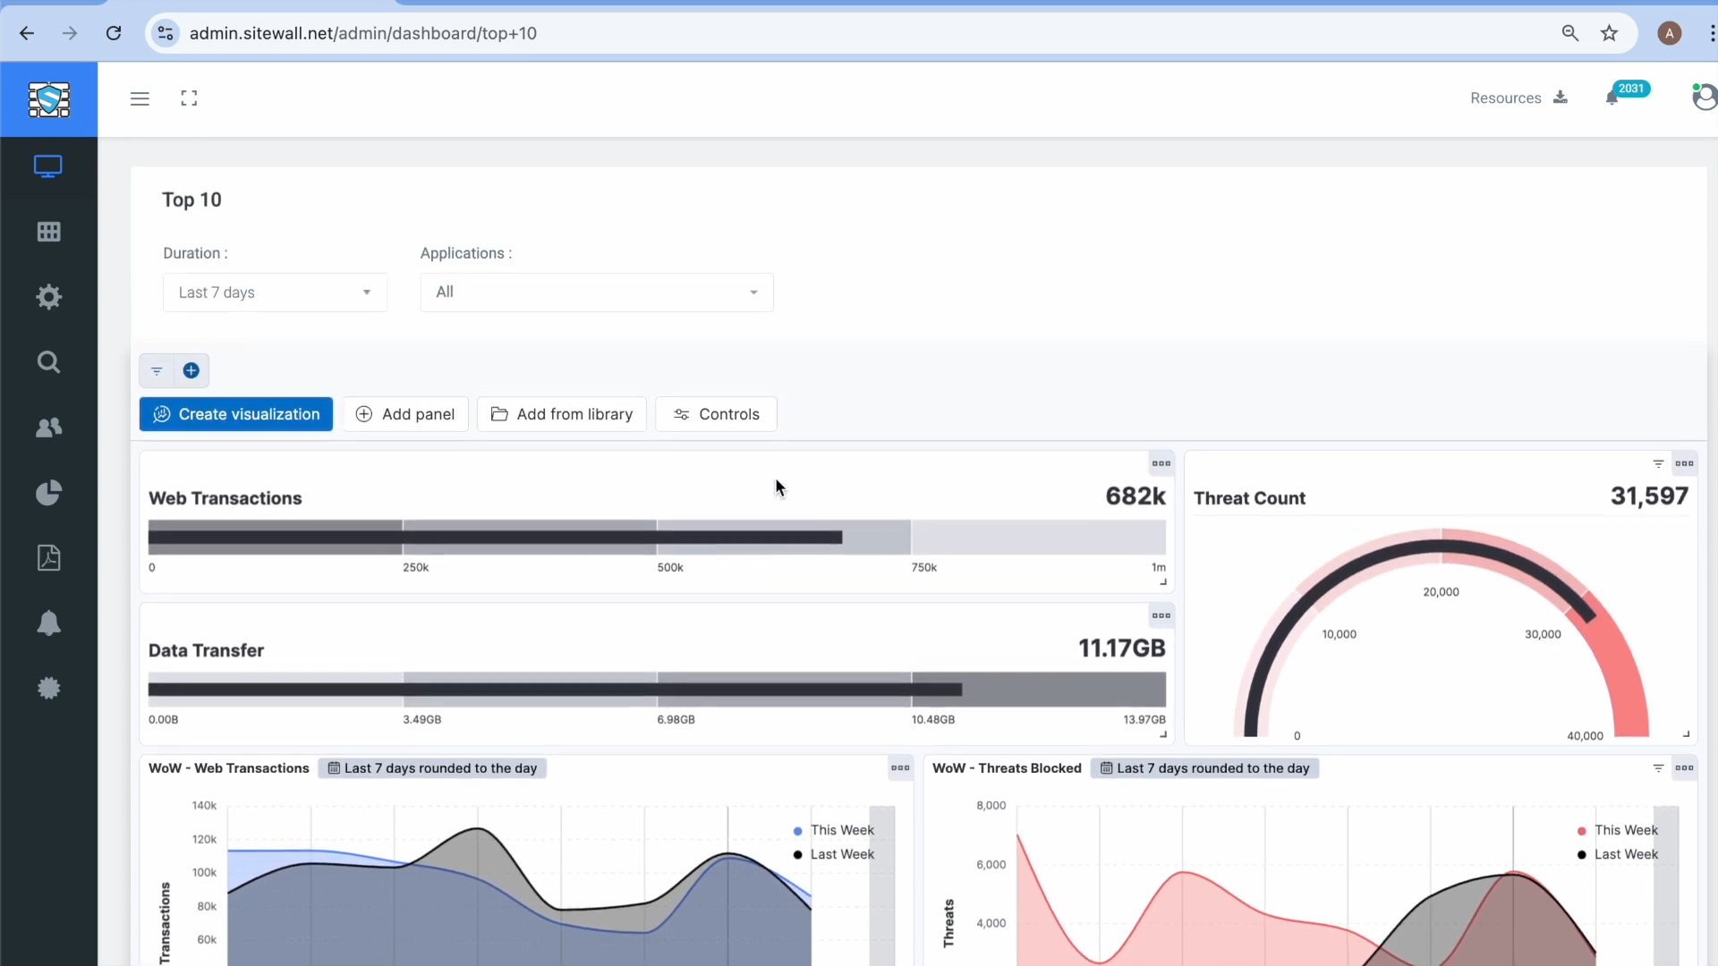This screenshot has height=966, width=1718.
Task: Open the Applications dropdown showing All
Action: [x=597, y=292]
